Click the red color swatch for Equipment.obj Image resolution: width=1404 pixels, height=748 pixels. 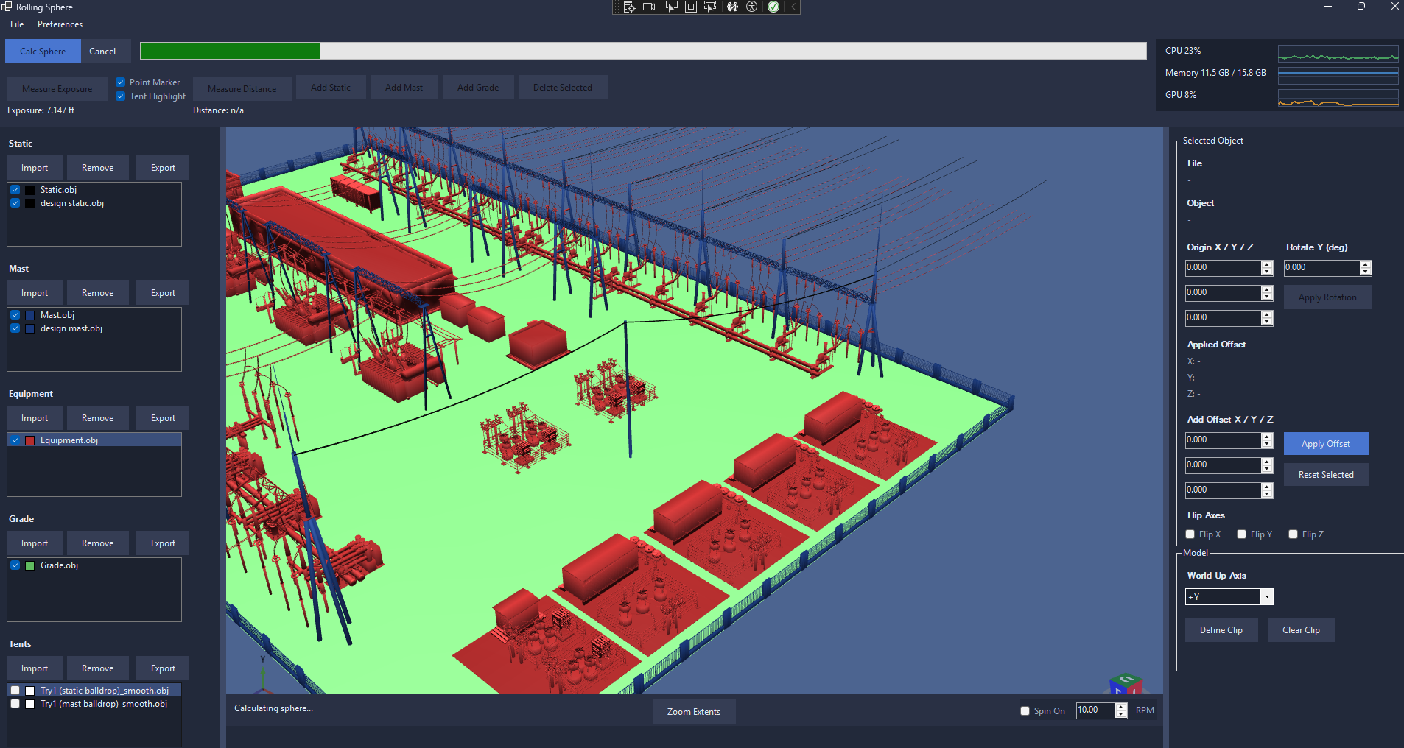pyautogui.click(x=30, y=440)
